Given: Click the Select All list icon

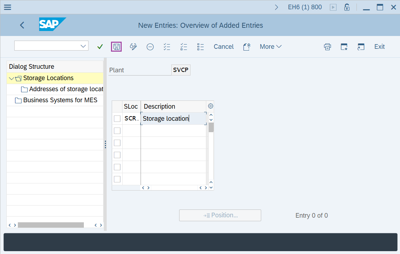Looking at the screenshot, I should coord(167,47).
